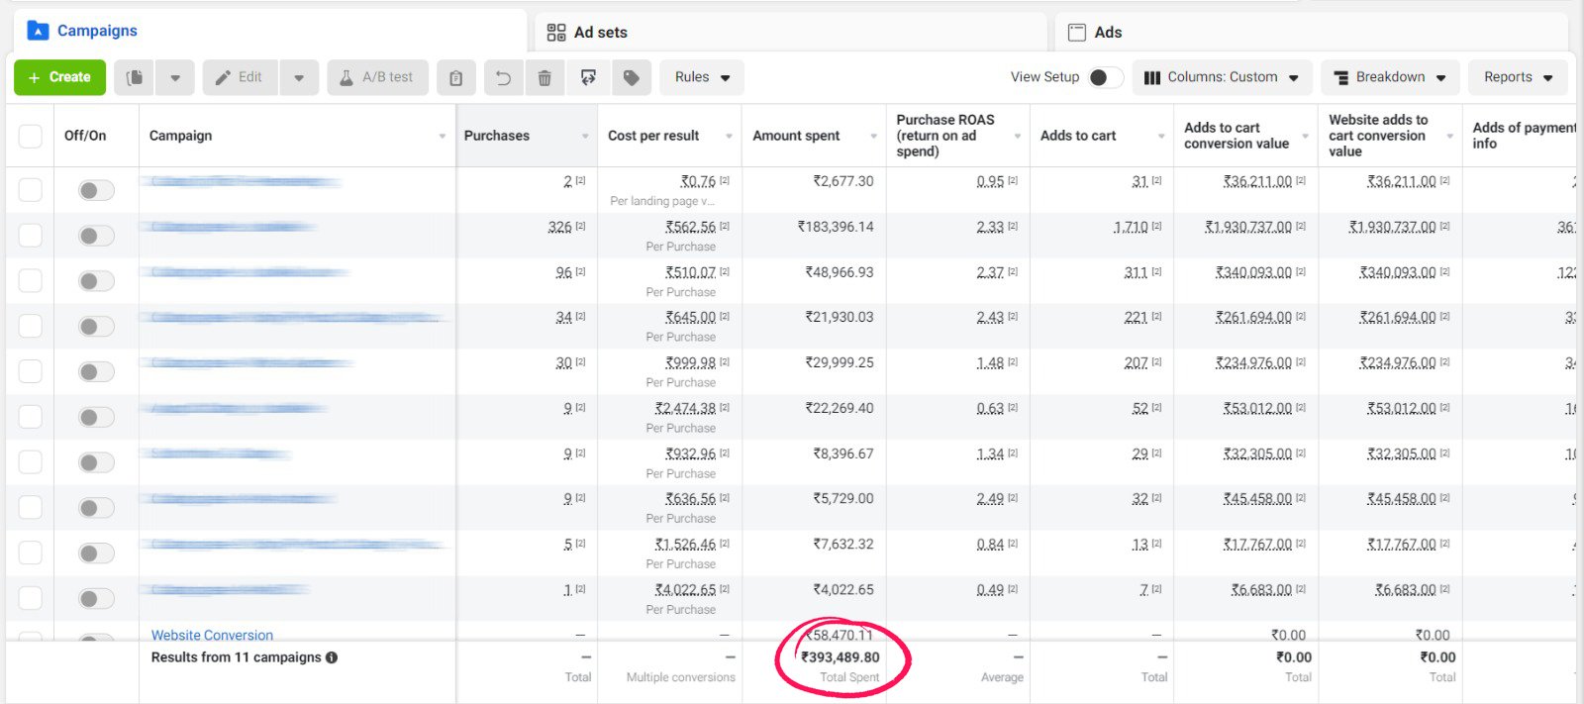This screenshot has width=1584, height=704.
Task: Switch on the first campaign's Off/On toggle
Action: tap(96, 190)
